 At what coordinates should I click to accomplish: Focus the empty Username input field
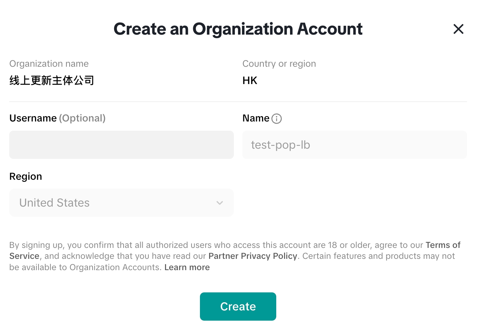click(121, 145)
